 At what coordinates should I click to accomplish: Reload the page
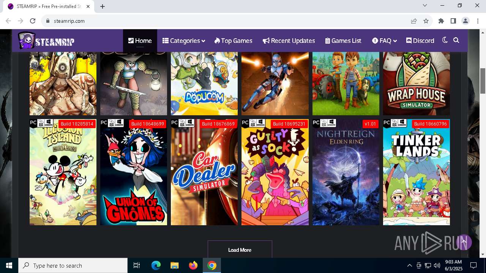[33, 21]
